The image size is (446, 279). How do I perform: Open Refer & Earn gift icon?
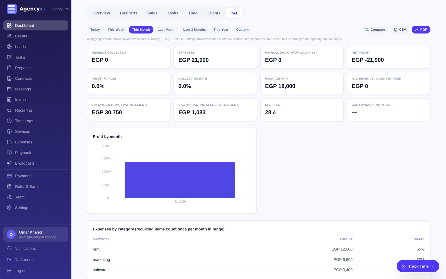(9, 186)
